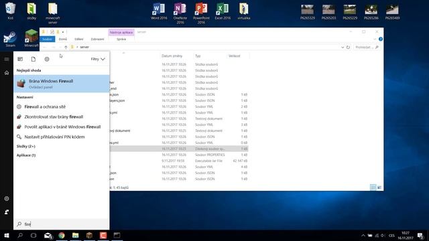Filter search results by settings gear icon
Screen dimensions: 429x241
pos(47,59)
